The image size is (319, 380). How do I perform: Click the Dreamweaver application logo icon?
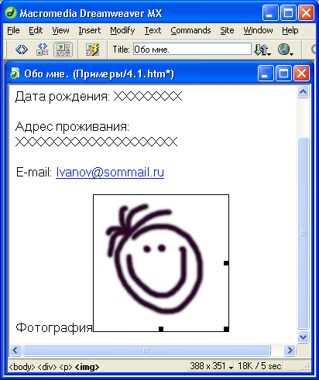(x=11, y=13)
